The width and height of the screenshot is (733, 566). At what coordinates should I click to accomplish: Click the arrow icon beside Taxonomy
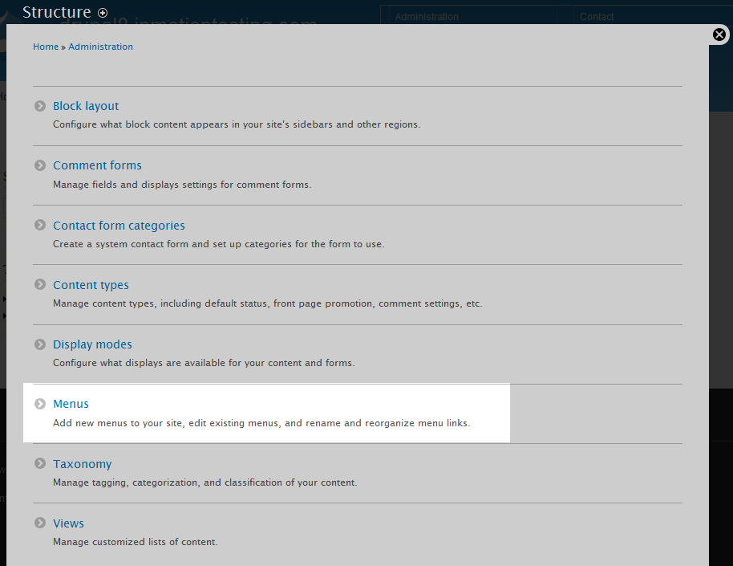tap(40, 464)
